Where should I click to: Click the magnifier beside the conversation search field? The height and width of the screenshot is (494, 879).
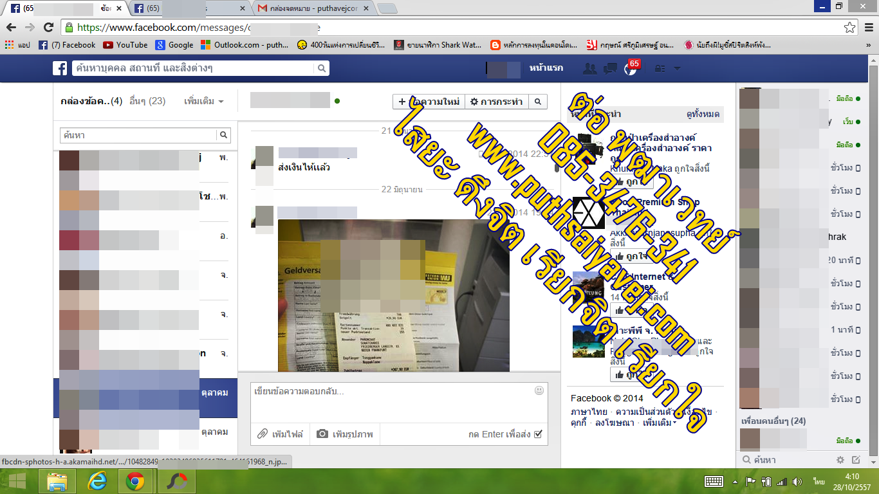click(x=224, y=135)
